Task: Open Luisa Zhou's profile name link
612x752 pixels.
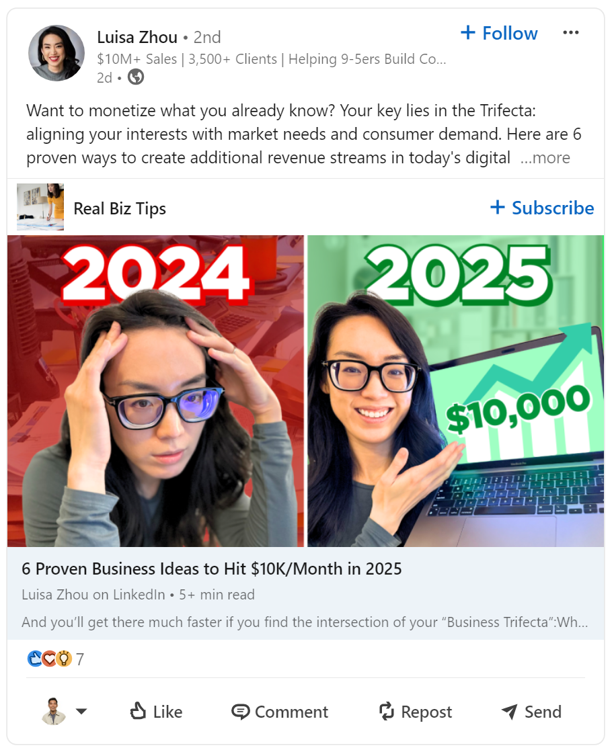Action: tap(137, 37)
